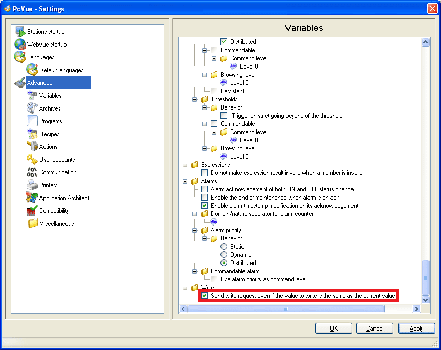The image size is (441, 350).
Task: Select the Static alarm priority behavior
Action: (223, 247)
